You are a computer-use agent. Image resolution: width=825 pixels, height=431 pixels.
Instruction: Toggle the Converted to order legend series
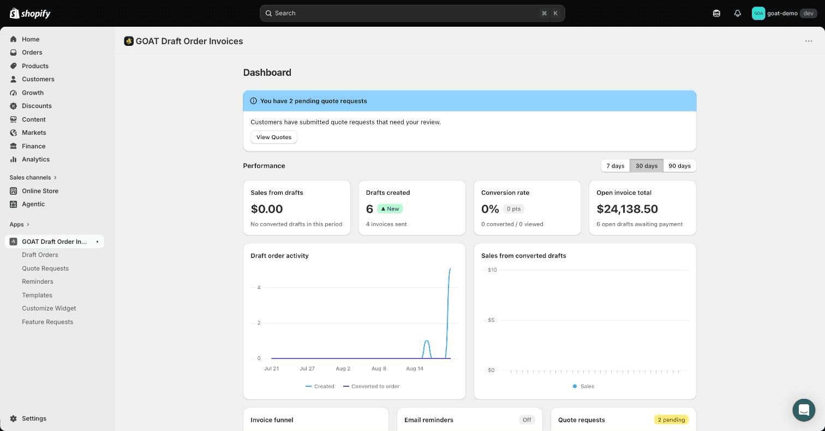371,386
